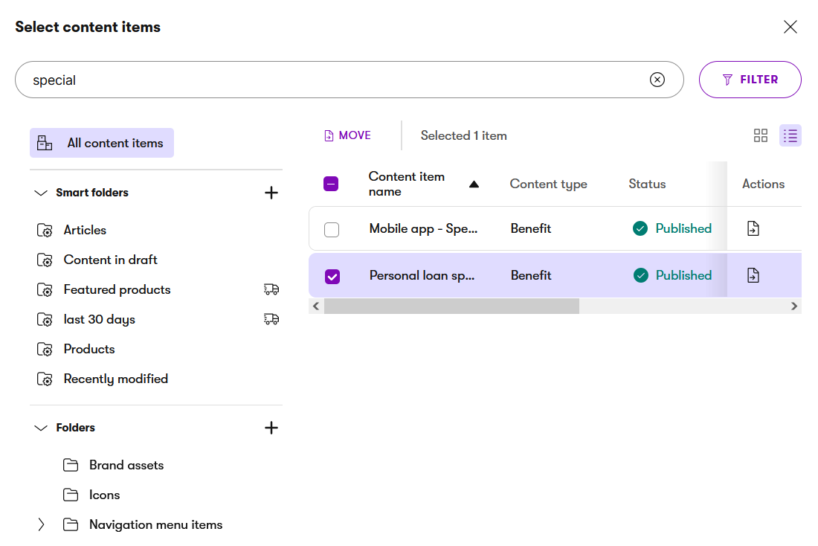This screenshot has width=818, height=546.
Task: Click the Published status of Personal loan item
Action: pyautogui.click(x=672, y=275)
